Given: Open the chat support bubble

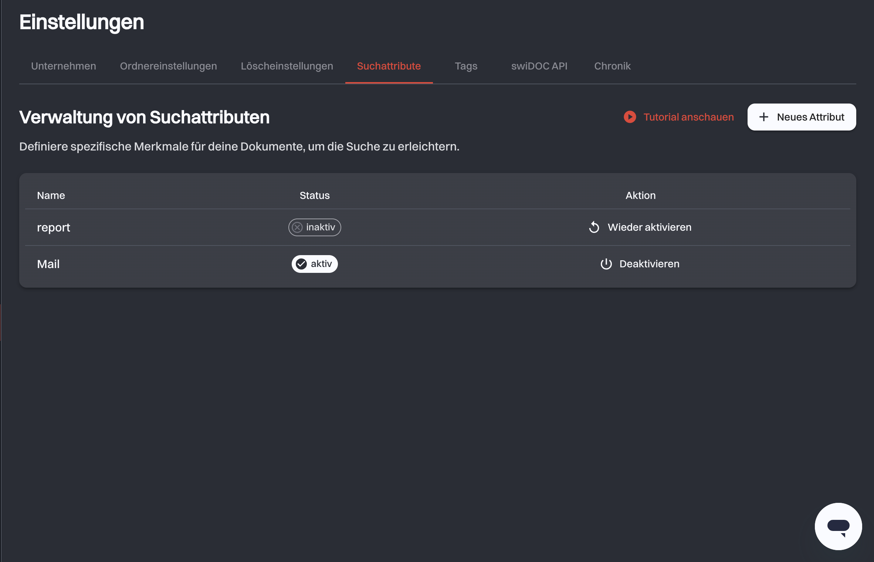Looking at the screenshot, I should tap(838, 526).
